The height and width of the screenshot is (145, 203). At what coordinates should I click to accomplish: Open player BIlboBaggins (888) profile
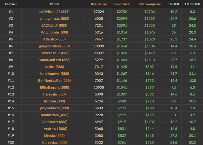point(55,87)
